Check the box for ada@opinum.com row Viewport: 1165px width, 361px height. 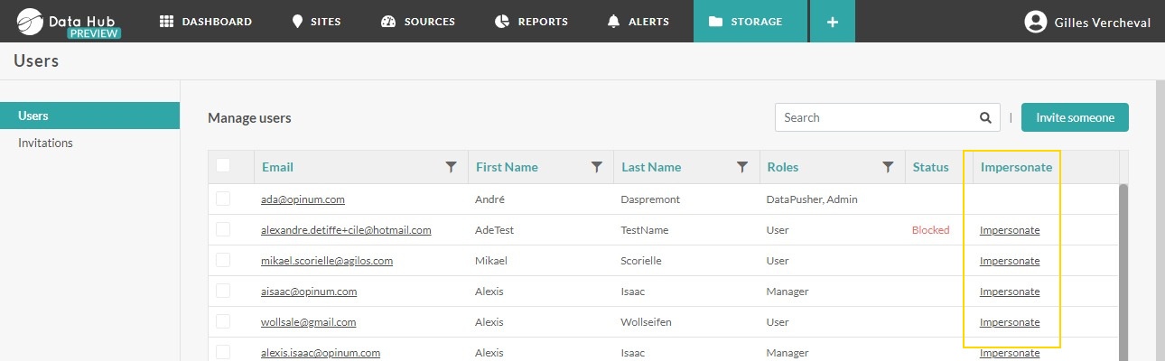[223, 199]
